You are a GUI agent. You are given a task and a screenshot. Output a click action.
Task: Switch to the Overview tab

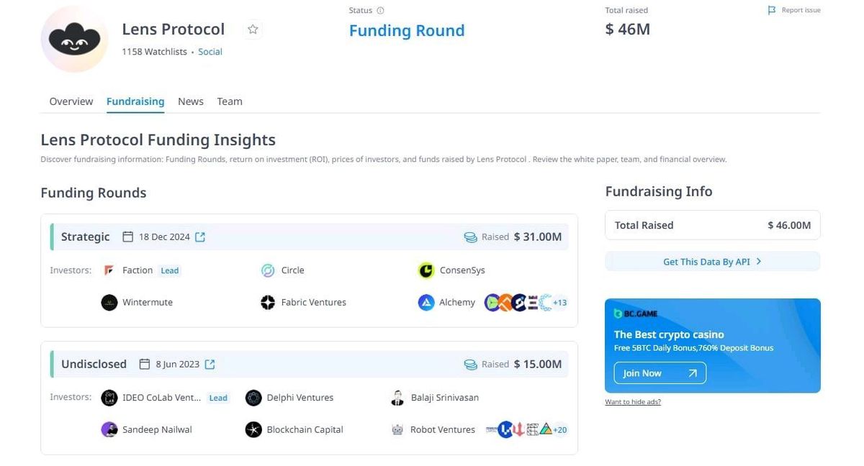71,101
